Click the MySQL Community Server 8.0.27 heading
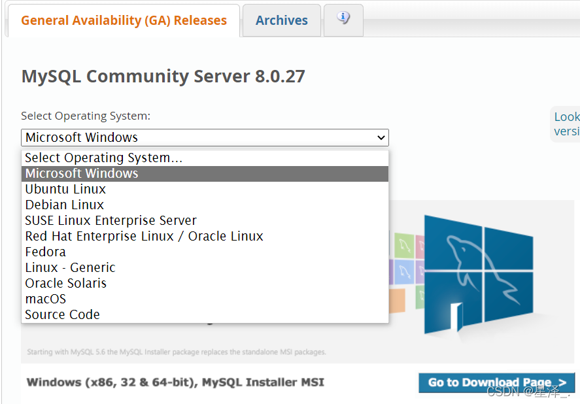This screenshot has width=580, height=404. tap(163, 76)
